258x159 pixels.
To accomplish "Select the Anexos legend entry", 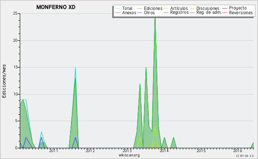I will pyautogui.click(x=129, y=12).
